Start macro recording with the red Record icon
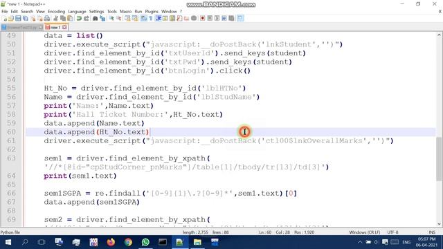Screen dimensions: 443x249 point(203,19)
